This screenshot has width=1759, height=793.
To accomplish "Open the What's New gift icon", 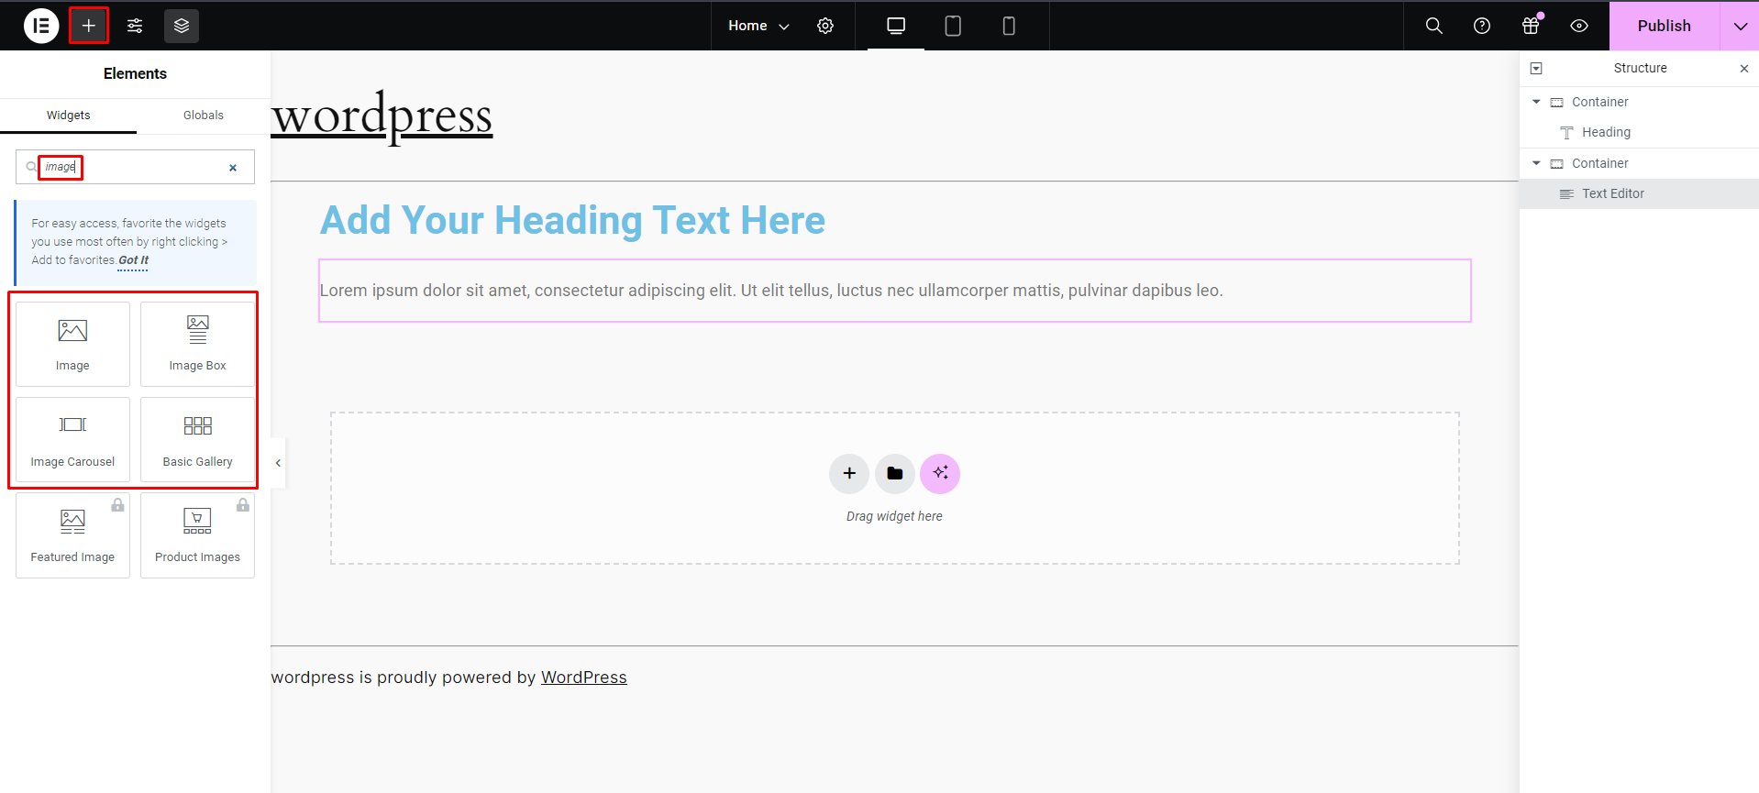I will (x=1531, y=26).
